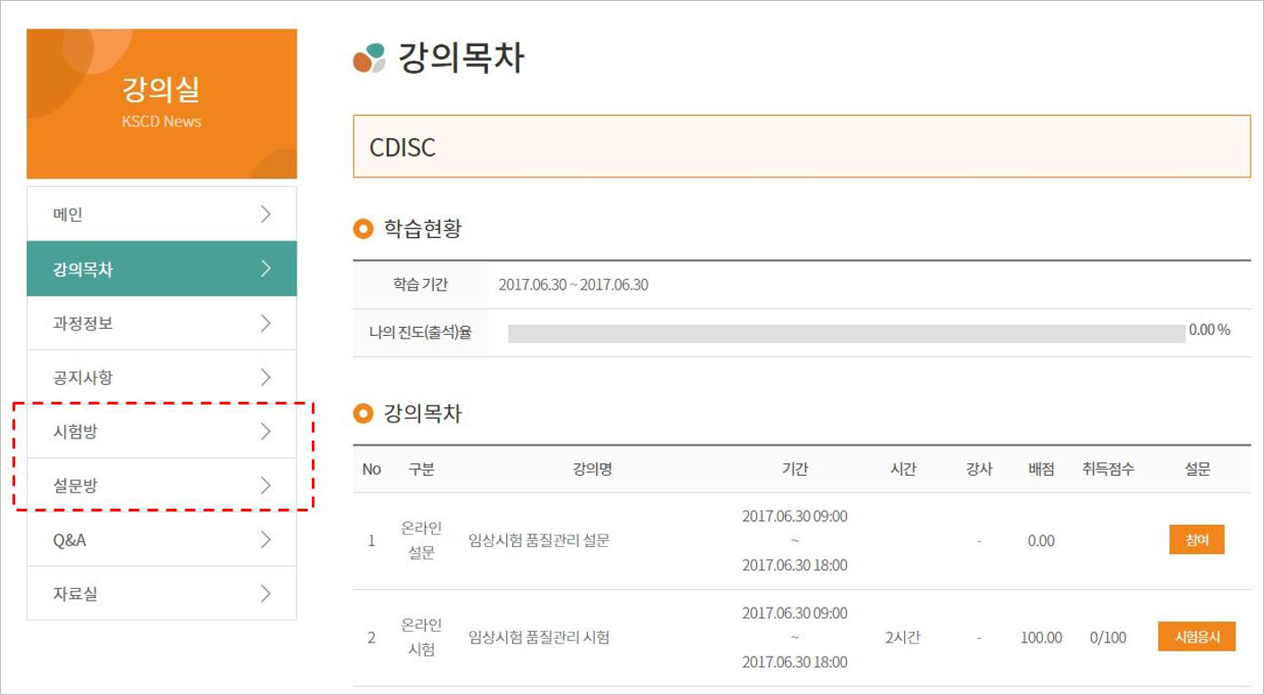Open the 자료실 menu item

[x=161, y=593]
